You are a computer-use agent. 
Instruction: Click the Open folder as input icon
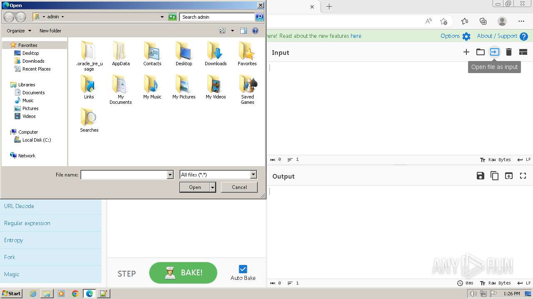[x=481, y=52]
